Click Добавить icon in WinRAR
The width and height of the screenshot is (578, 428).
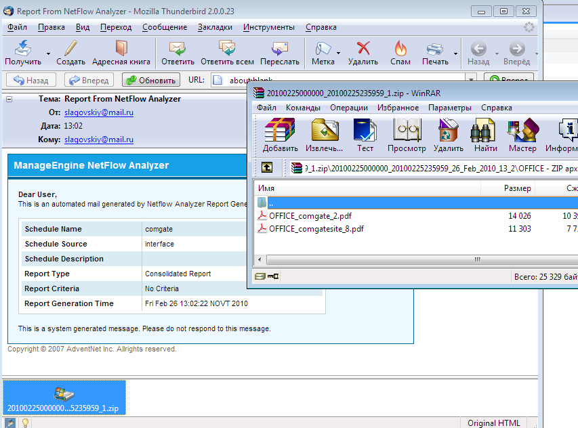tap(280, 135)
